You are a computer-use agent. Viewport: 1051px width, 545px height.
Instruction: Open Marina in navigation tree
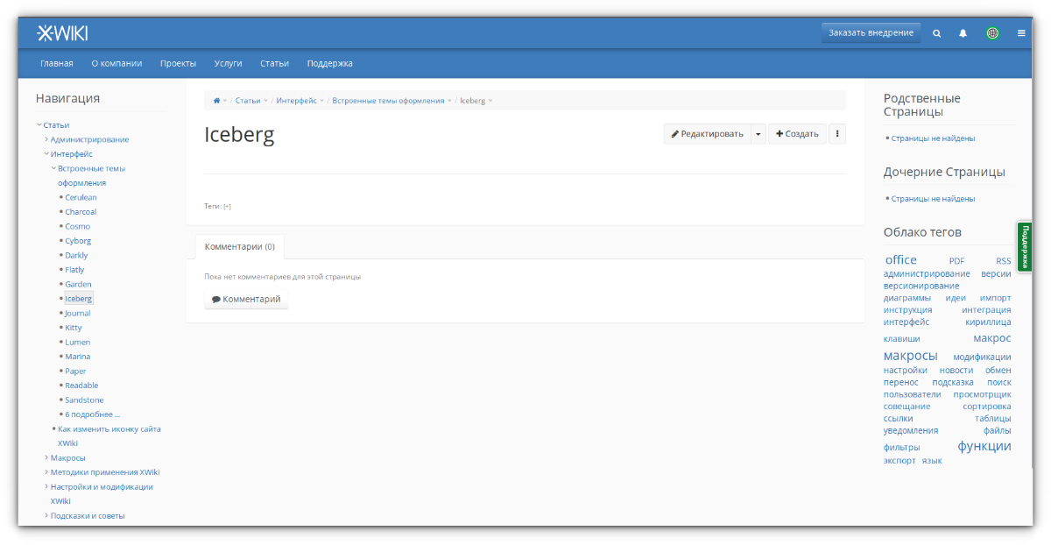click(77, 357)
